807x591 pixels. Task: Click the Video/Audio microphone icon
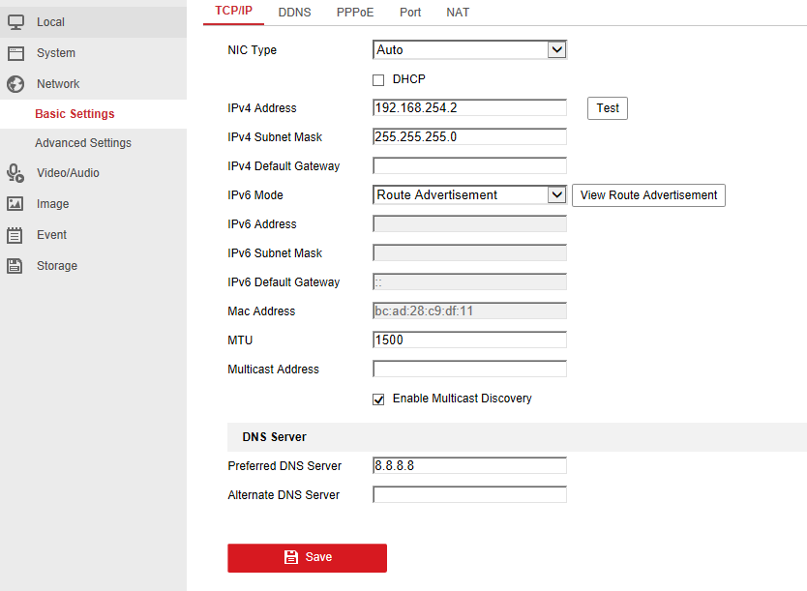pyautogui.click(x=15, y=173)
